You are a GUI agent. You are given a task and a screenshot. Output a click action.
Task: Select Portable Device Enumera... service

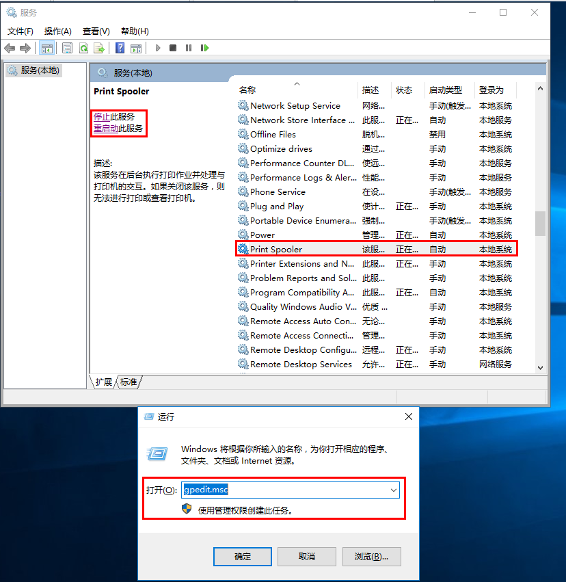[x=303, y=220]
